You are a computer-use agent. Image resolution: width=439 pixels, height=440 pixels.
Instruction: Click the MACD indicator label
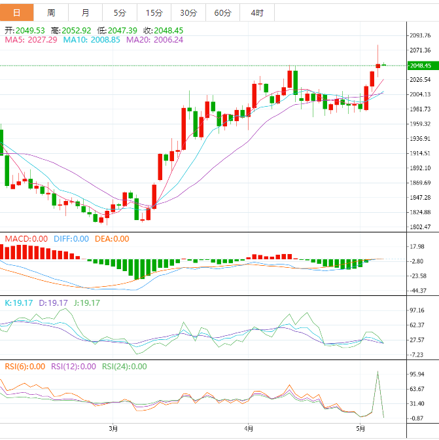point(26,239)
